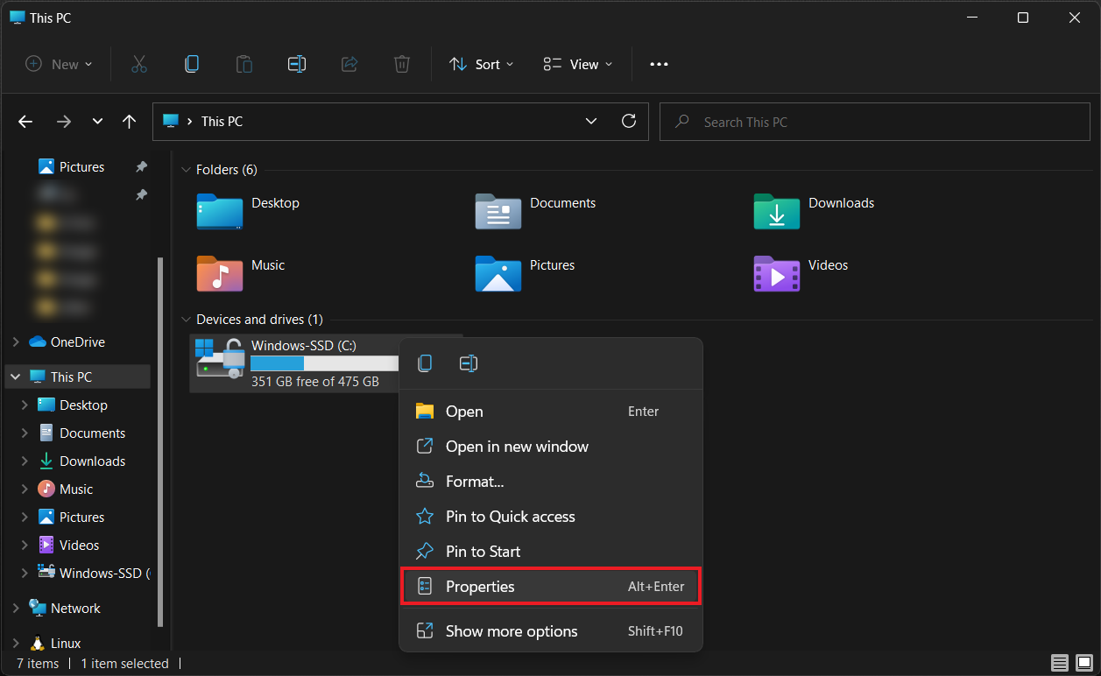The height and width of the screenshot is (676, 1101).
Task: Choose Properties from context menu
Action: click(551, 587)
